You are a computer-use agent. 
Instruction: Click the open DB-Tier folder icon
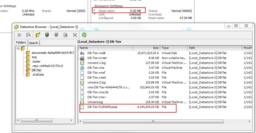pyautogui.click(x=28, y=70)
